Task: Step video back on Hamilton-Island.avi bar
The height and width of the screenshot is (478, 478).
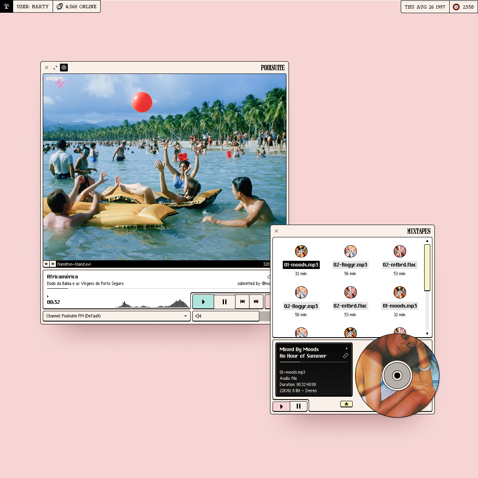Action: [x=46, y=264]
